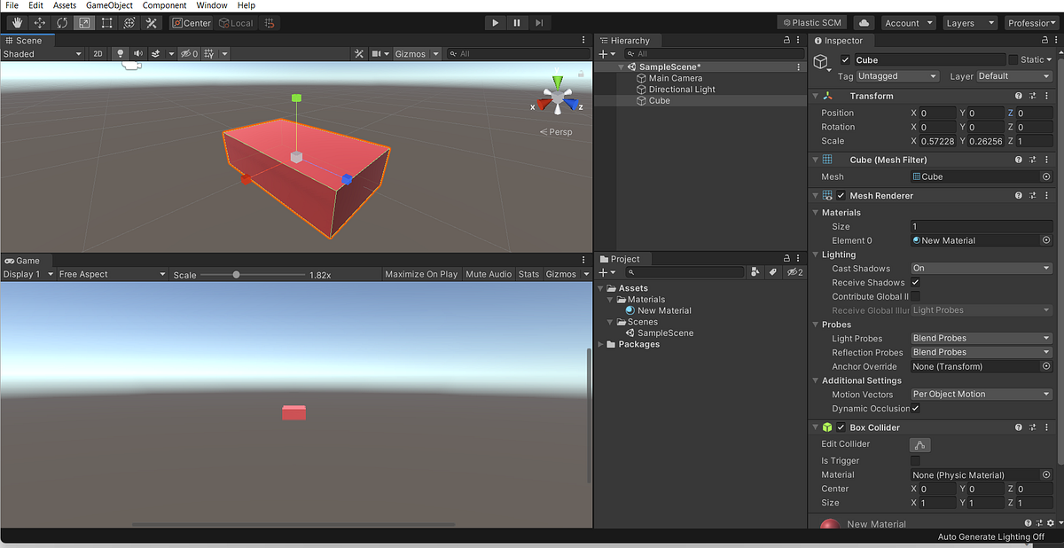Collapse the SampleScene hierarchy entry

coord(622,66)
